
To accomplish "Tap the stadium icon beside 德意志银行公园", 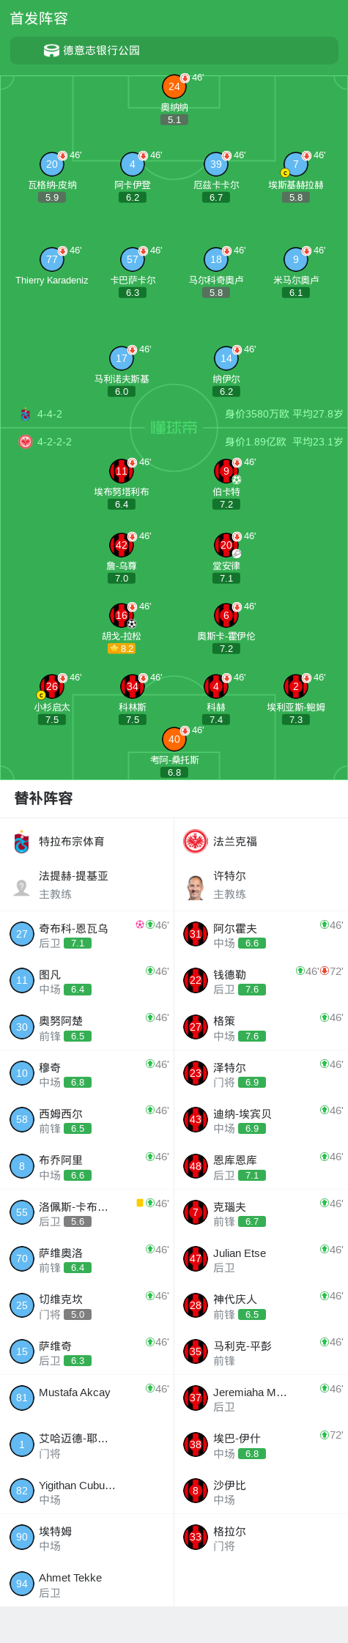I will tap(51, 51).
